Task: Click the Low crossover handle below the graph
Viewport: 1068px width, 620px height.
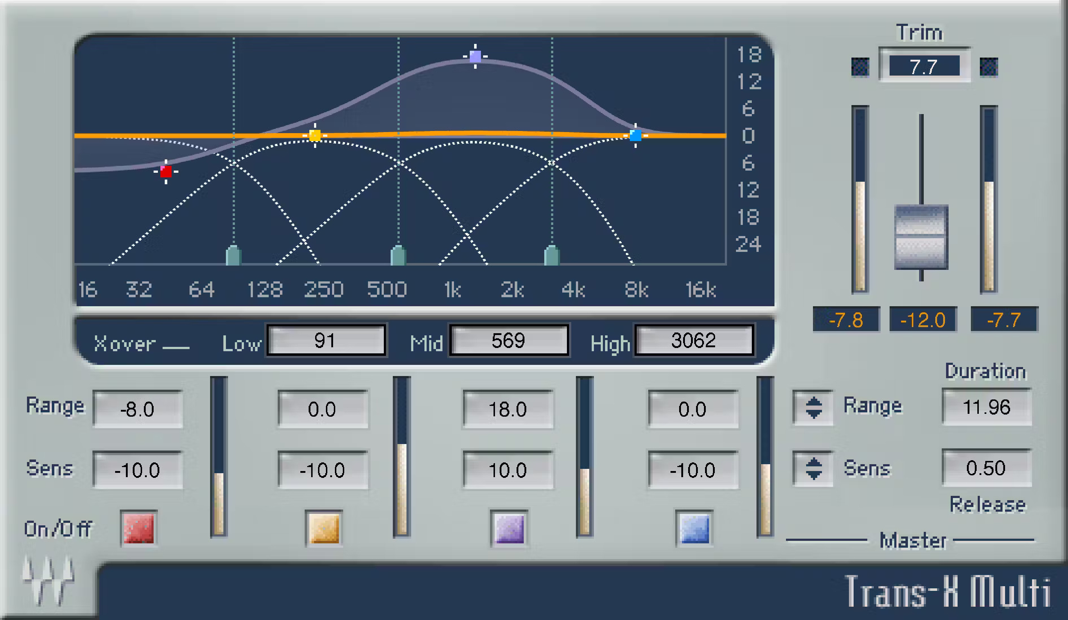Action: pos(233,254)
